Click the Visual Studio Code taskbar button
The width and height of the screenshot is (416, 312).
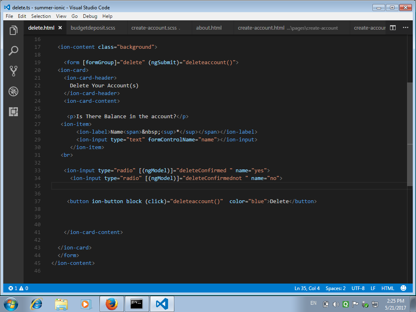click(x=162, y=304)
